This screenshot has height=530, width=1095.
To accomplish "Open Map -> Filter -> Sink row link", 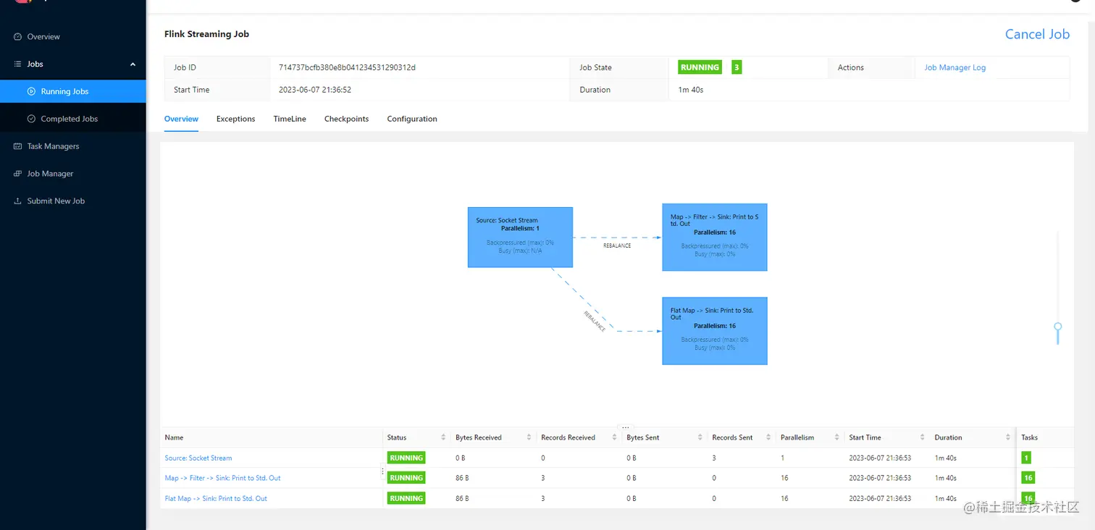I will coord(222,478).
